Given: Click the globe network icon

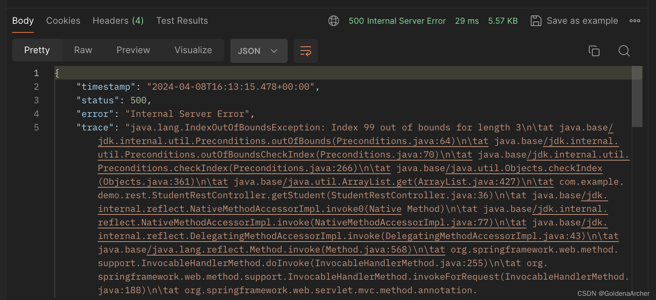Looking at the screenshot, I should (x=334, y=21).
